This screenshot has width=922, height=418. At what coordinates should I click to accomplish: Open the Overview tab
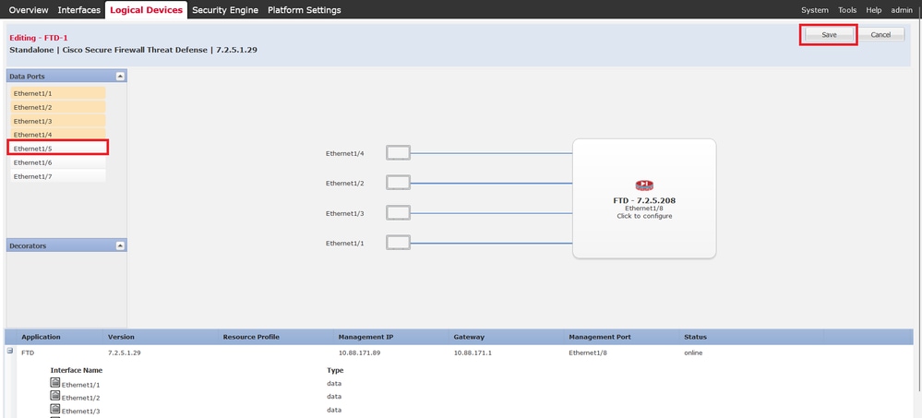point(29,10)
